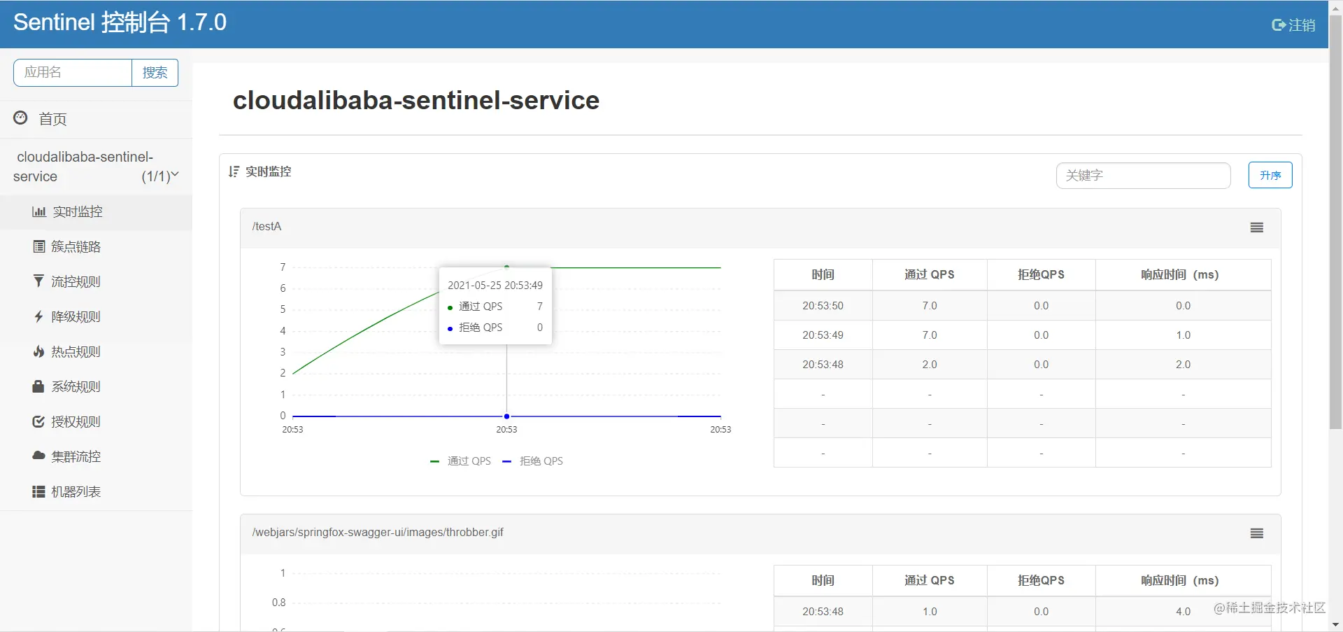Viewport: 1343px width, 632px height.
Task: Click the 机器列表 table icon
Action: (38, 491)
